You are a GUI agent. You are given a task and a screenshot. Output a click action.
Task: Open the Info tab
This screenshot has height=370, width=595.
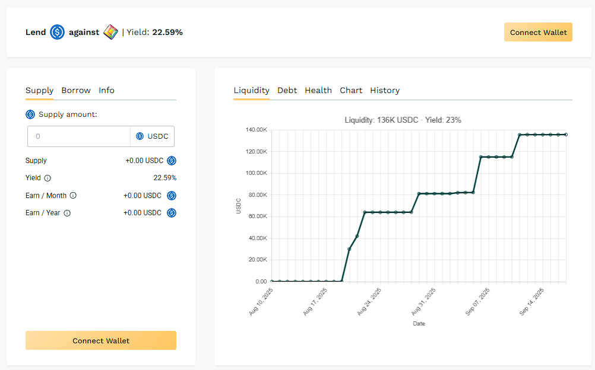click(106, 91)
